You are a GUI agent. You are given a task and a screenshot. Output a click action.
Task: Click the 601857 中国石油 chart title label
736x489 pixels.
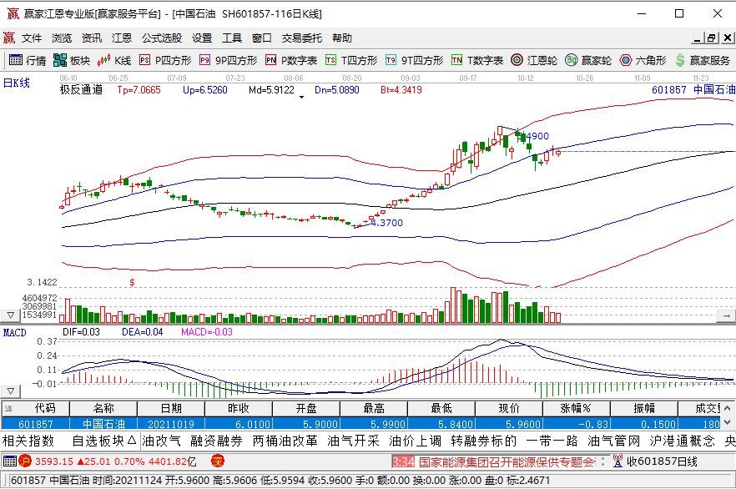pos(693,89)
